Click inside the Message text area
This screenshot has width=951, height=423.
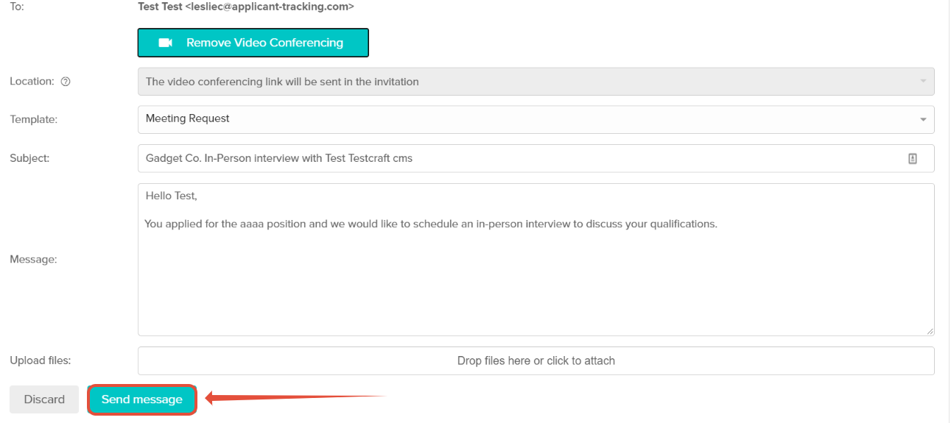[x=536, y=260]
